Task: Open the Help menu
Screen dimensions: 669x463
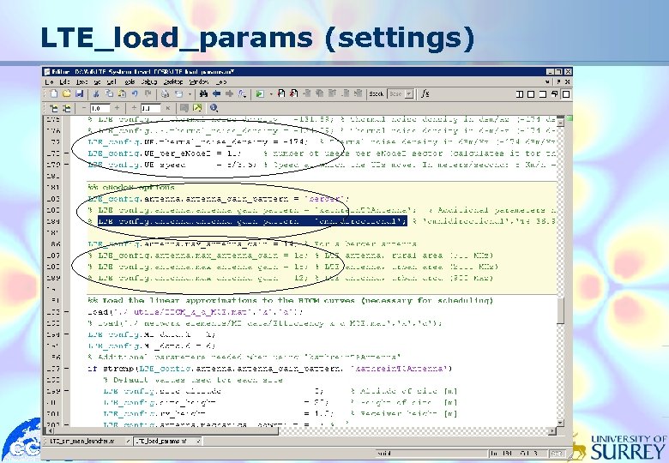Action: (221, 81)
